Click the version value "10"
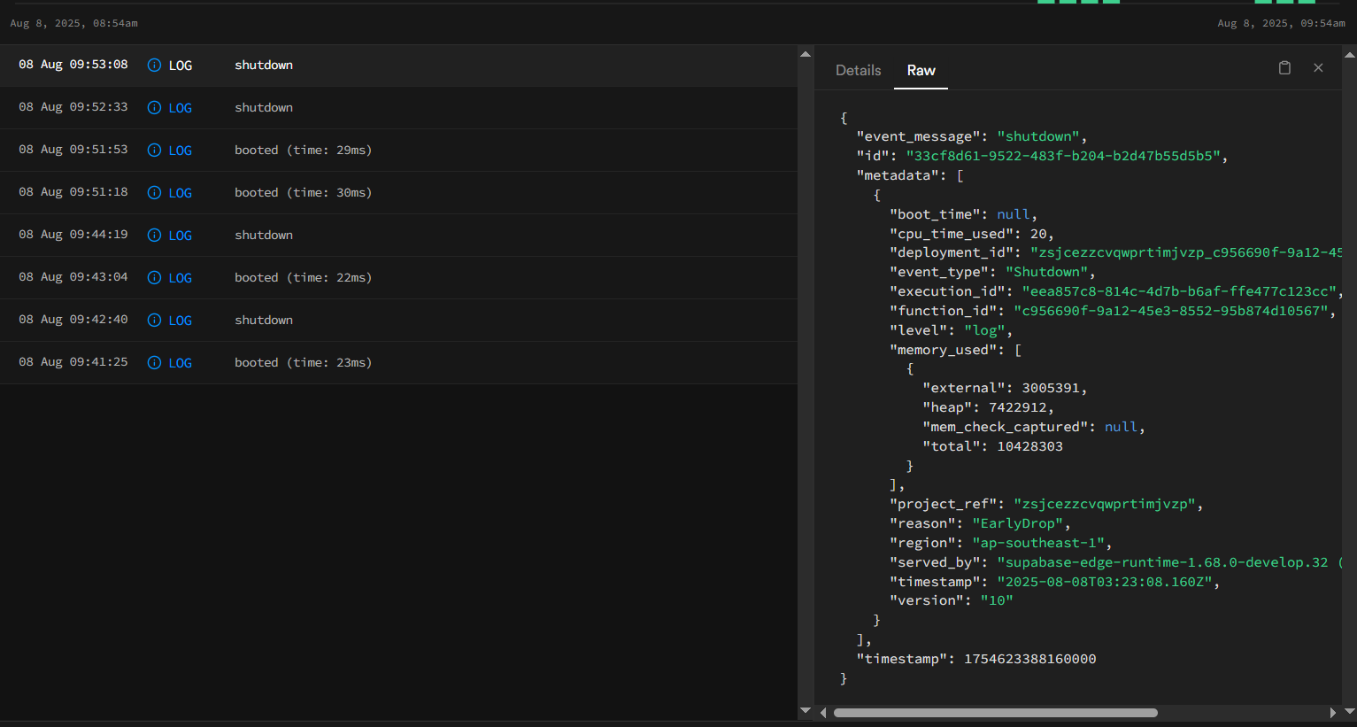This screenshot has height=727, width=1357. 997,600
